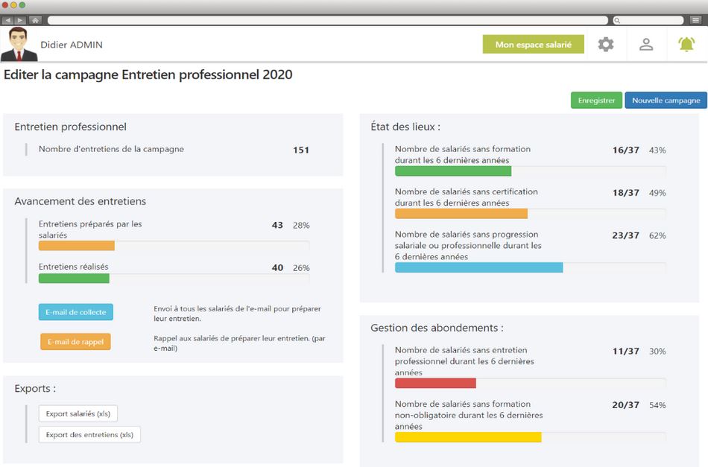The image size is (708, 467).
Task: Click the browser forward arrow
Action: [20, 20]
